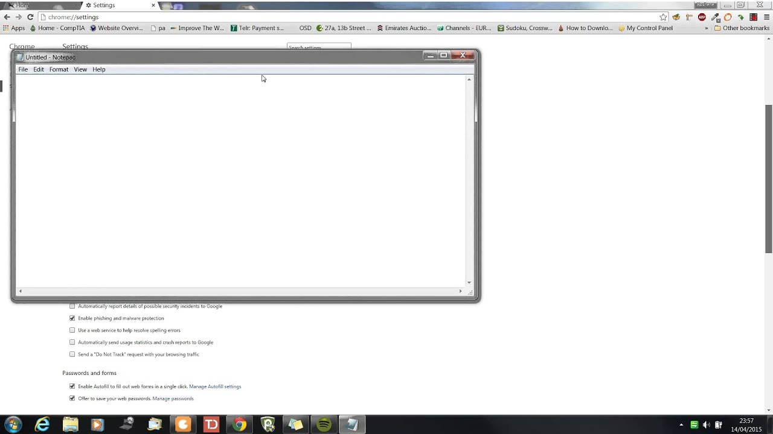
Task: Open the My Control Panel bookmark
Action: point(644,28)
